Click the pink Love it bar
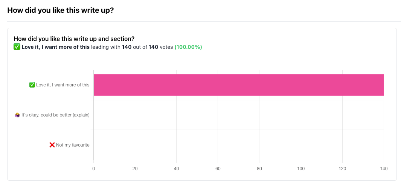401x192 pixels. (238, 85)
